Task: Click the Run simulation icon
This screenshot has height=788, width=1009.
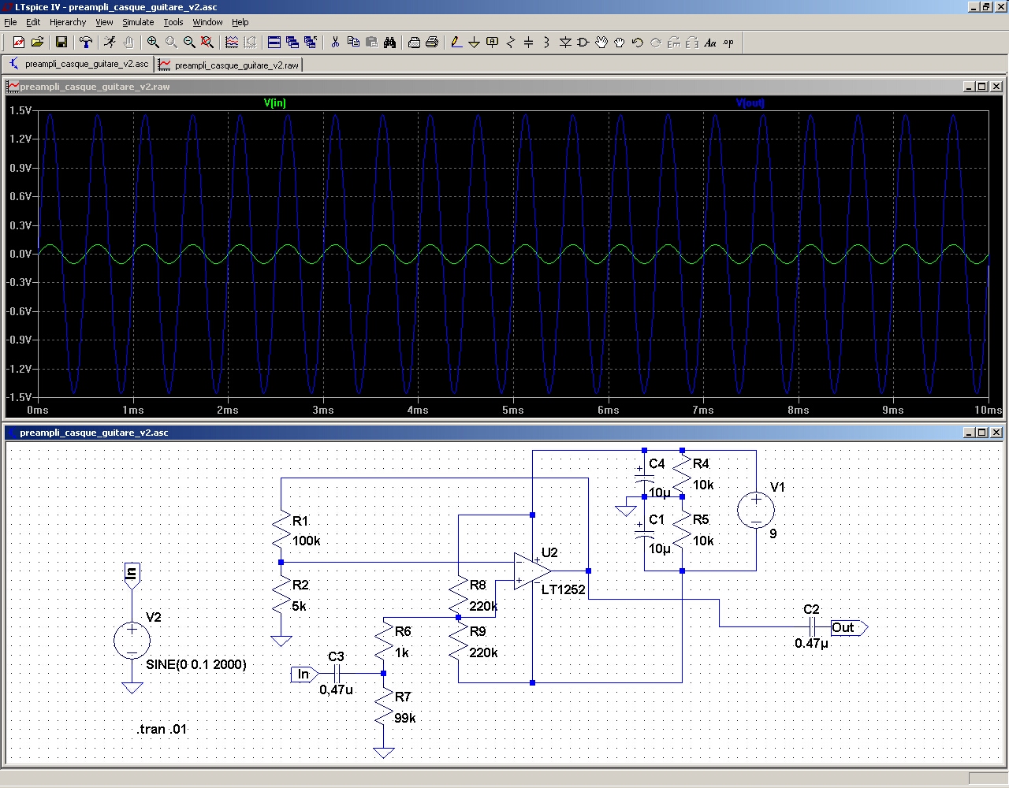Action: 110,43
